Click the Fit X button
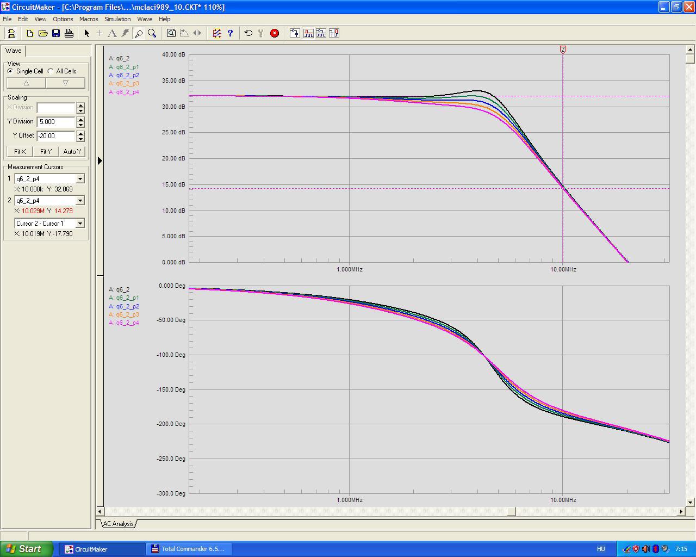696x557 pixels. (x=20, y=152)
